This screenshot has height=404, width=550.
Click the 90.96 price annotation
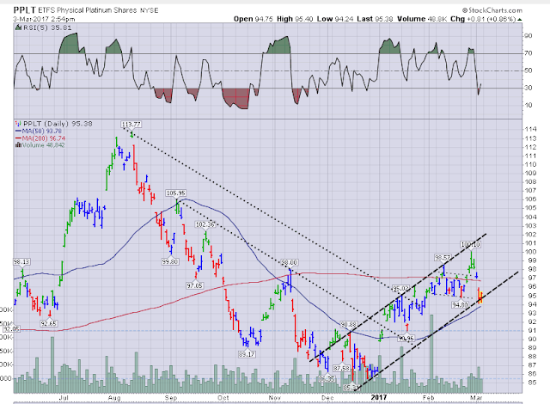(406, 339)
